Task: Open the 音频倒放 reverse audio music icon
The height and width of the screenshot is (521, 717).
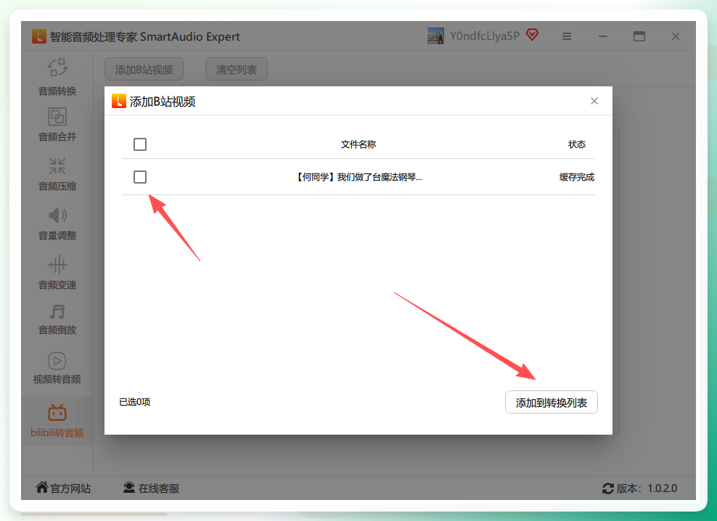Action: [x=57, y=312]
